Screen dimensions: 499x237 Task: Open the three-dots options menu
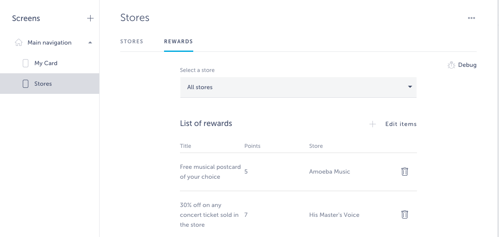pos(472,18)
